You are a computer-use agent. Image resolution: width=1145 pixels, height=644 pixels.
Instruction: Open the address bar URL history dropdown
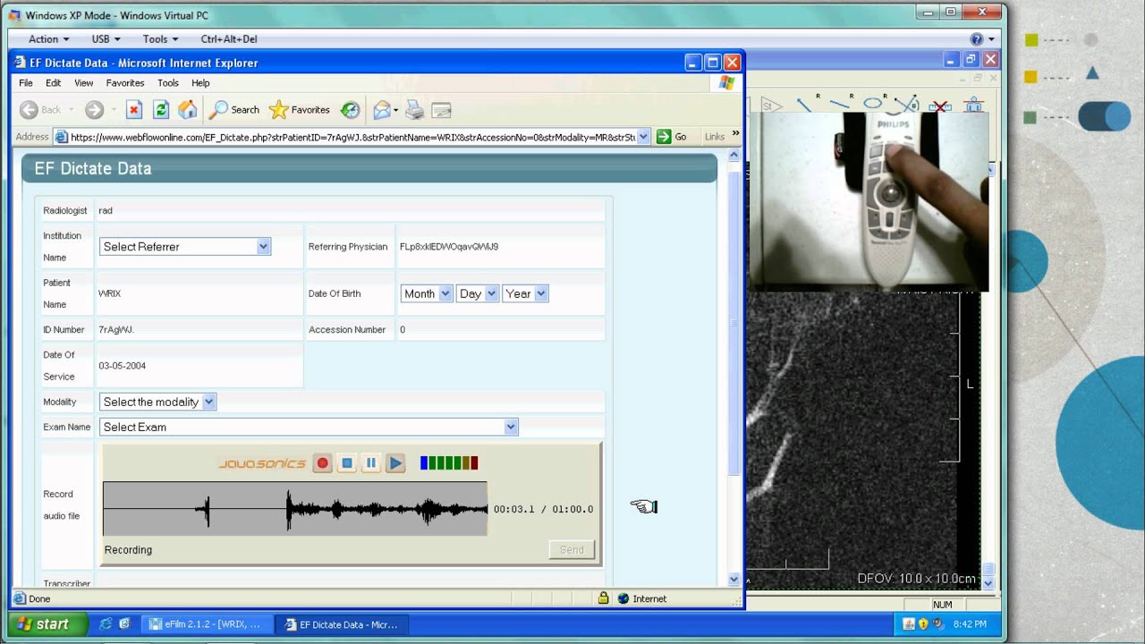click(643, 137)
